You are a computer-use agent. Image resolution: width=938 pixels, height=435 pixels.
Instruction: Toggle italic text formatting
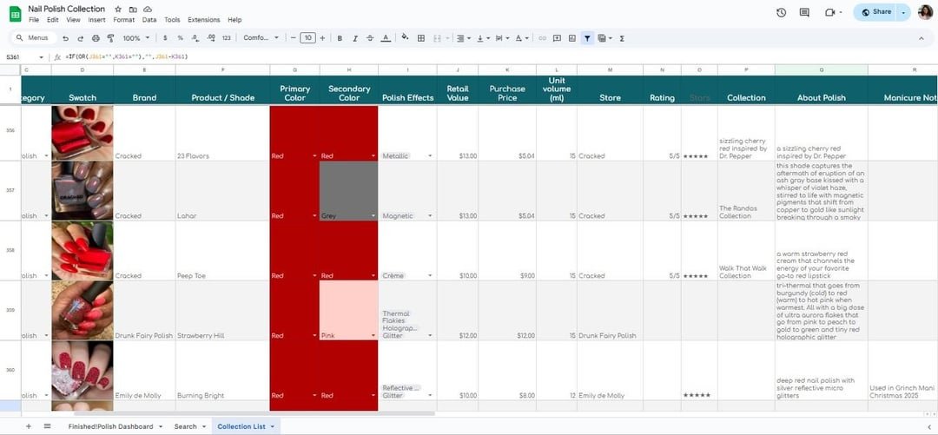[x=355, y=38]
